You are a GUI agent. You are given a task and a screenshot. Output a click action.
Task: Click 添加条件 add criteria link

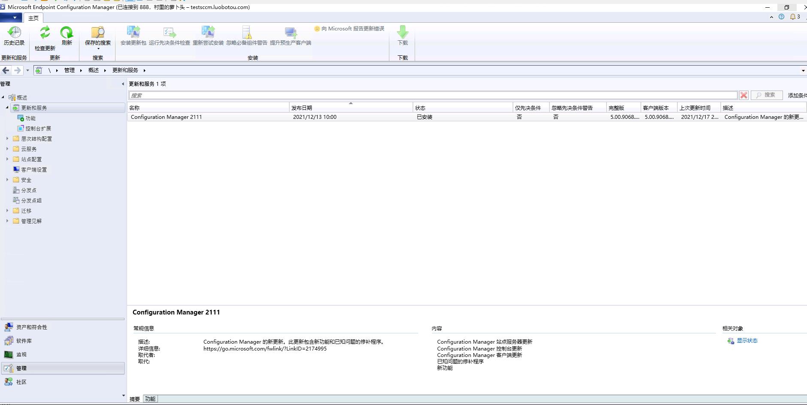(797, 96)
